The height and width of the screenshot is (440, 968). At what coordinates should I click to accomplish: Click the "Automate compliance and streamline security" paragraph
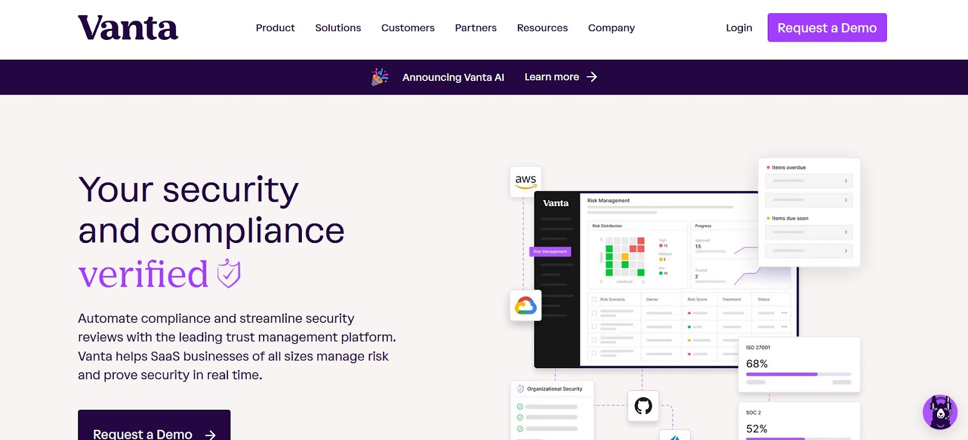(237, 347)
